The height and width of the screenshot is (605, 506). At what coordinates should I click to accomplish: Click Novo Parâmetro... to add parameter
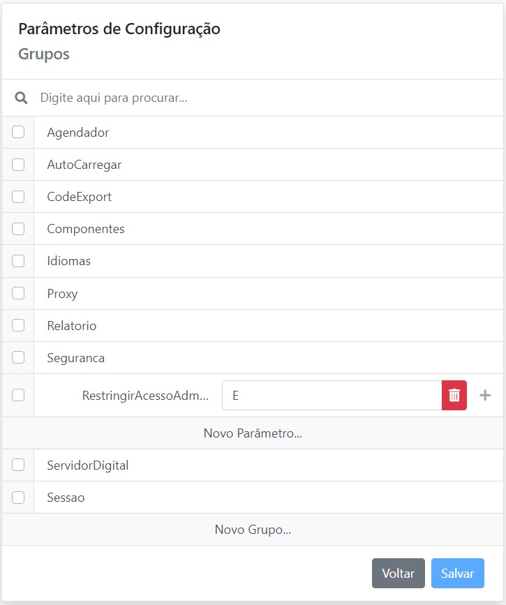pyautogui.click(x=253, y=433)
